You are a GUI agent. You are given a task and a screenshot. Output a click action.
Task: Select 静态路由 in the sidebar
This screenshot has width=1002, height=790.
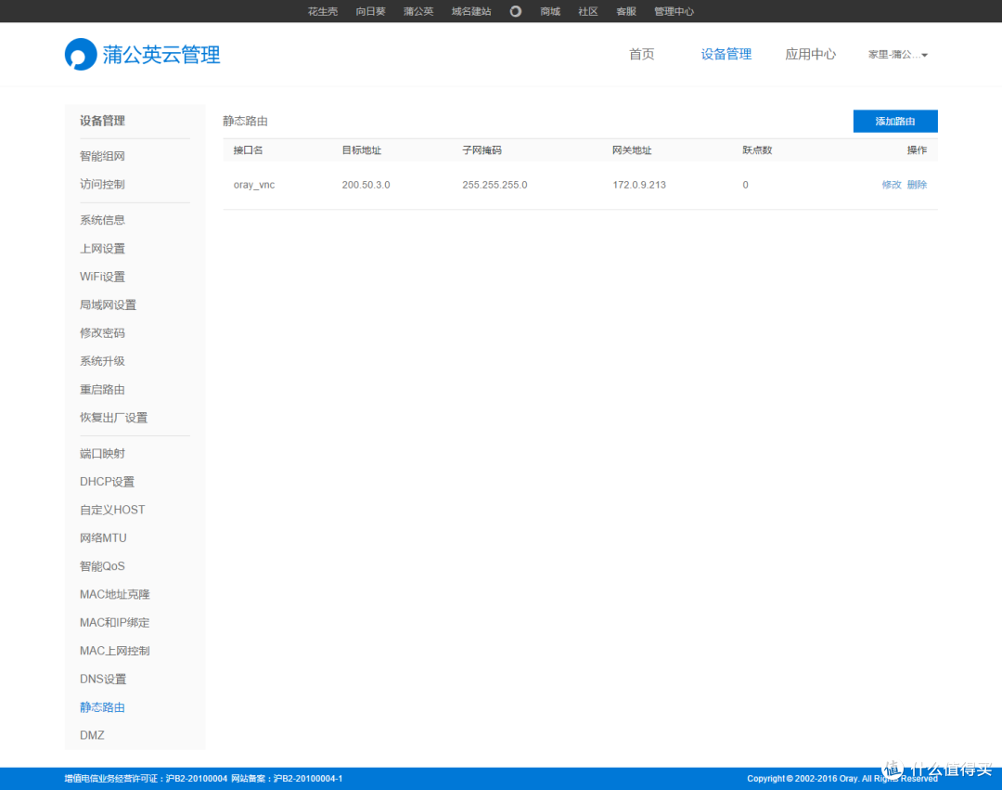point(102,706)
